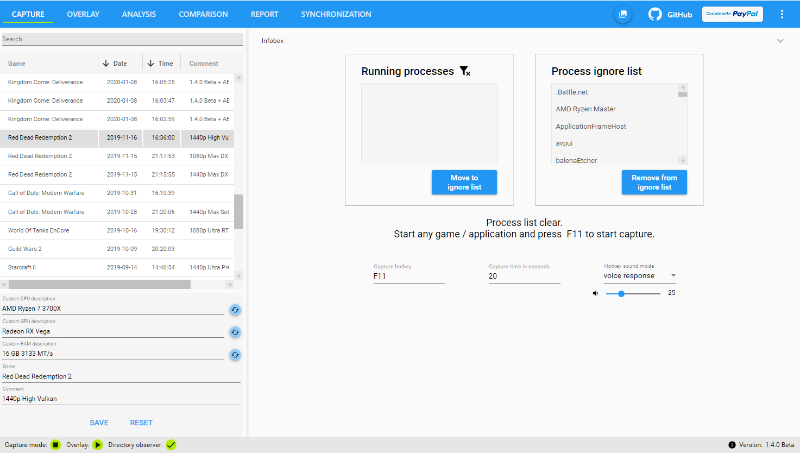Edit the Custom CPU description field
The width and height of the screenshot is (800, 453).
pos(113,309)
